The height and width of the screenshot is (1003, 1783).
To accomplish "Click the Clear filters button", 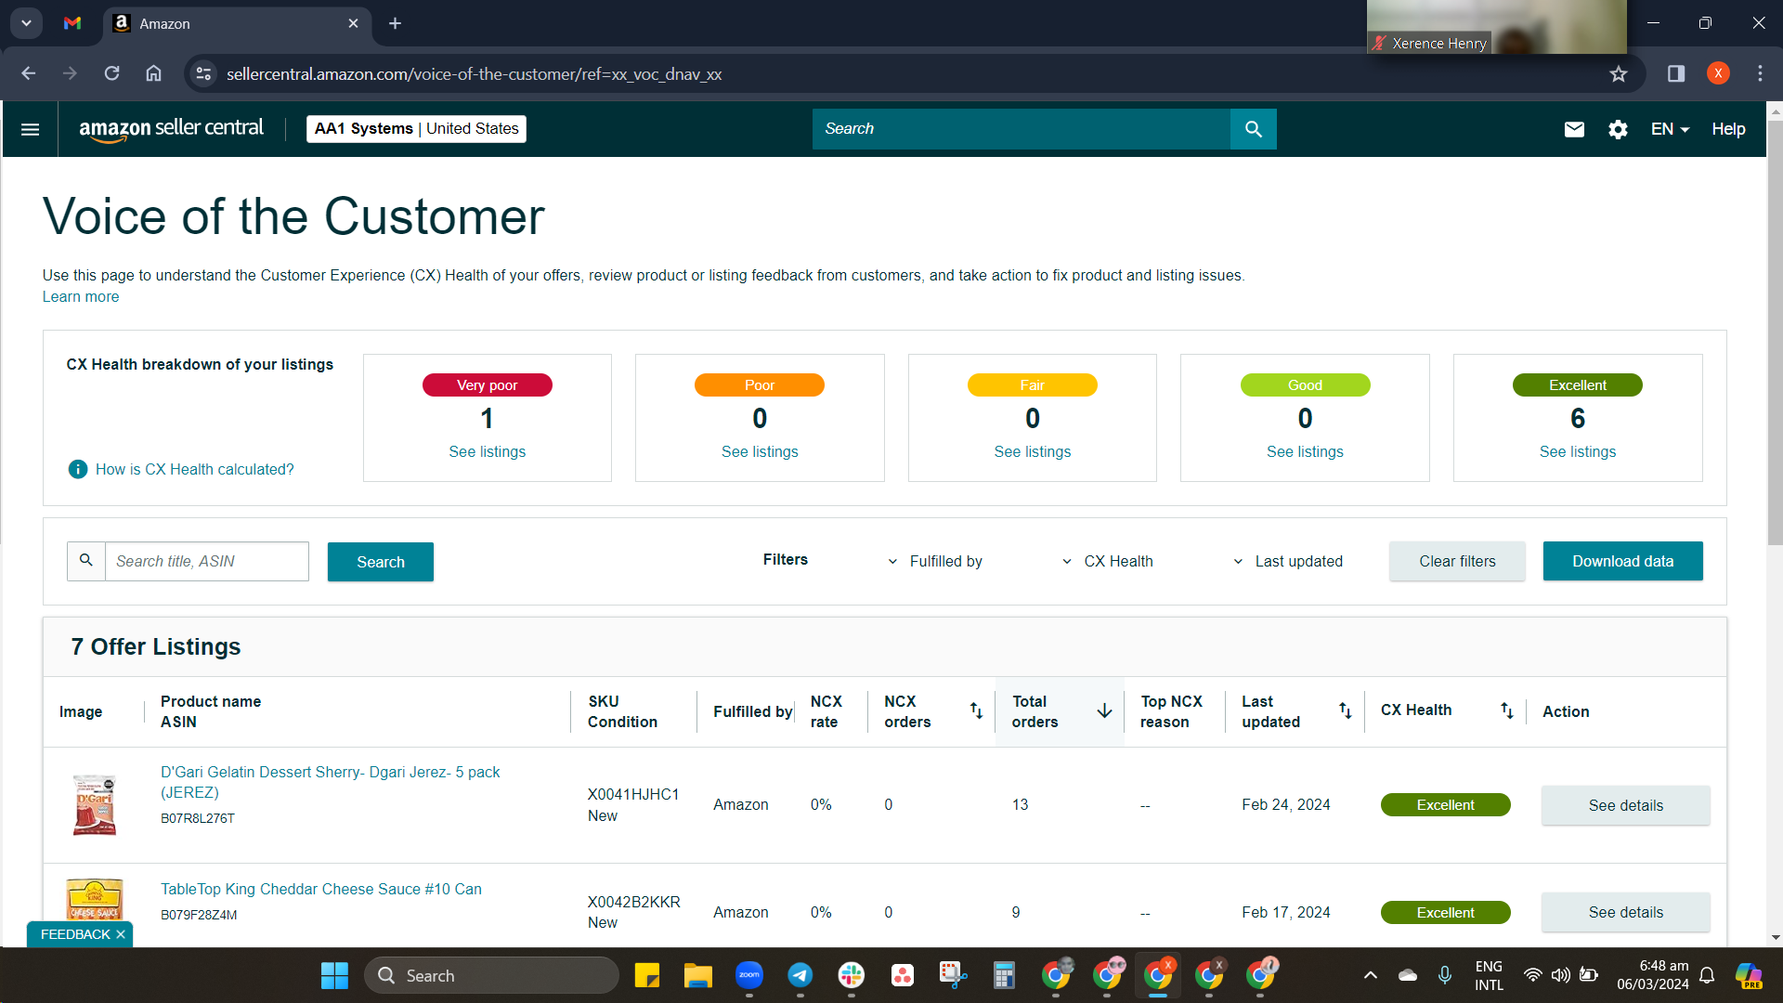I will [x=1457, y=561].
